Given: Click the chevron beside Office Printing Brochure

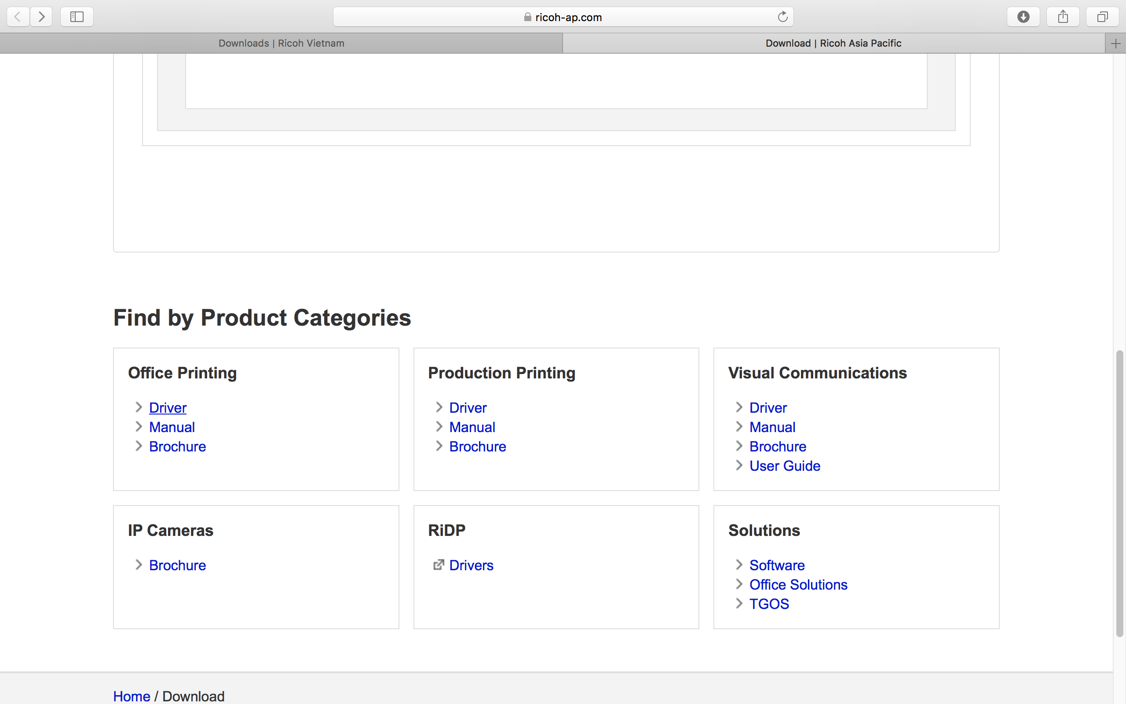Looking at the screenshot, I should (x=138, y=446).
